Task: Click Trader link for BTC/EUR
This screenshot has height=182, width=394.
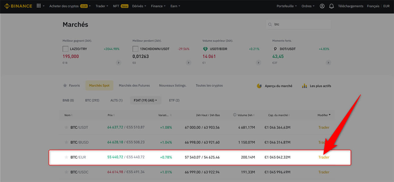Action: click(x=324, y=157)
